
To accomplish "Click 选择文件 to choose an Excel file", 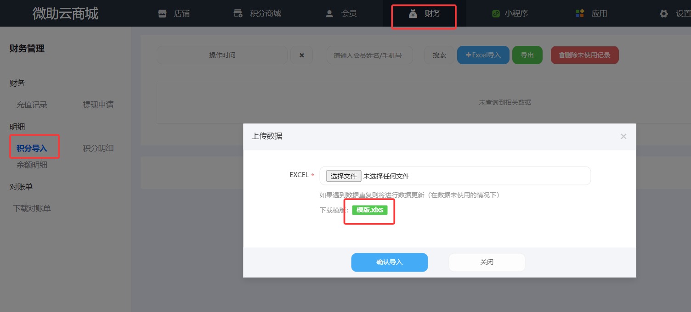I will (343, 175).
